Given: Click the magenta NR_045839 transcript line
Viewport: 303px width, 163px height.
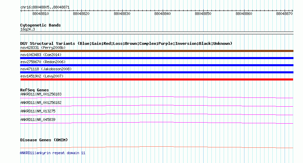Looking at the screenshot, I should [157, 123].
